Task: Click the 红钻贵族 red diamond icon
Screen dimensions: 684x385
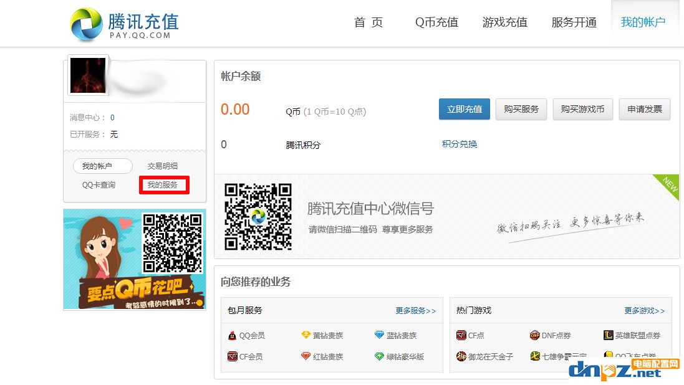Action: [x=306, y=357]
